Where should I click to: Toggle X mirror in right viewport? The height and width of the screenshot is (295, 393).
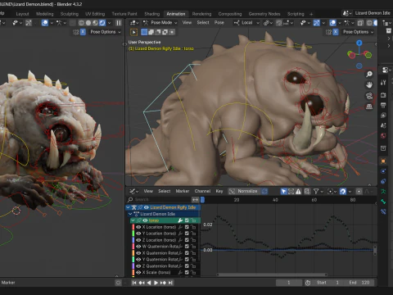(336, 32)
